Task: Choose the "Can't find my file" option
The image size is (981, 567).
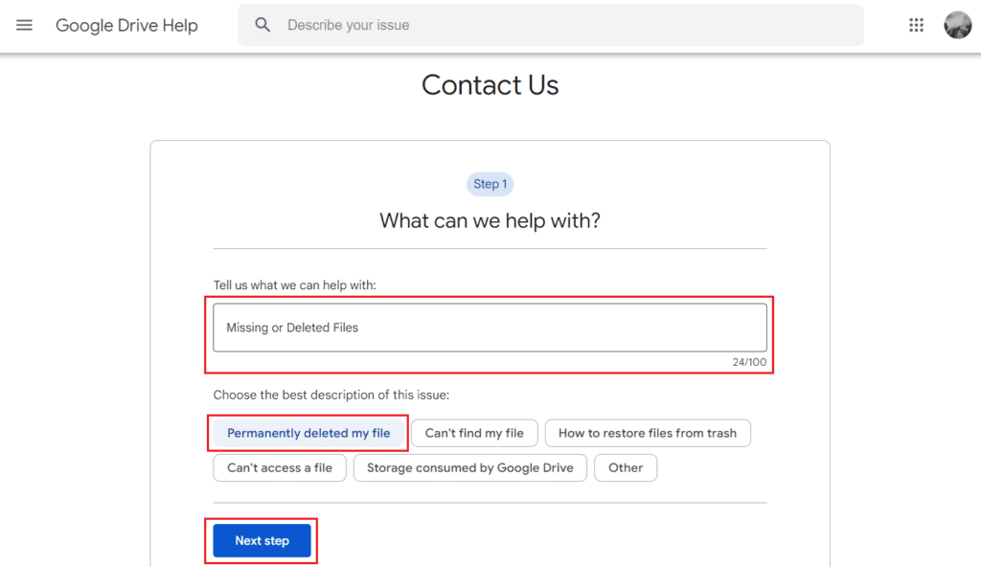Action: click(x=474, y=433)
